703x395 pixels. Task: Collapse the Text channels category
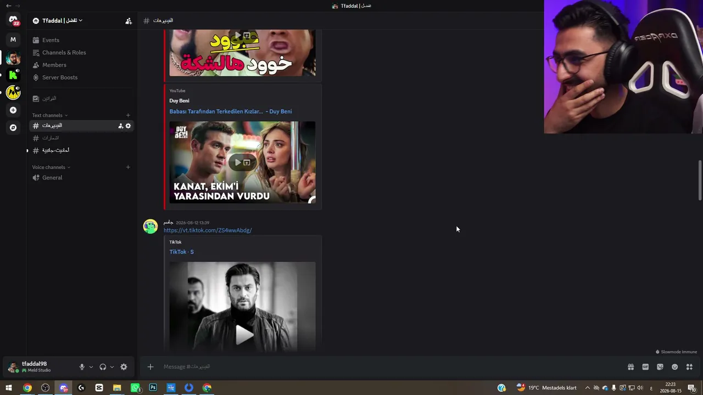point(50,115)
